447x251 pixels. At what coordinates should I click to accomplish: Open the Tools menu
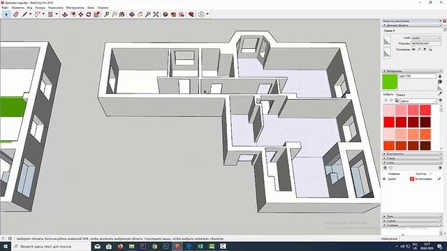75,8
